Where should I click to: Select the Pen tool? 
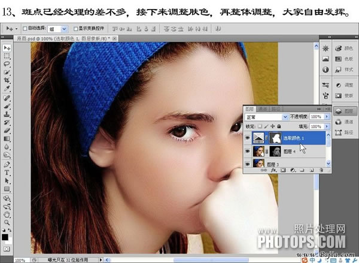coord(7,164)
